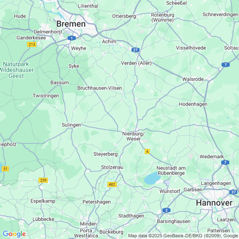Viewport: 239px width, 239px height.
Task: Click the A27 motorway shield near Achim
Action: tap(135, 50)
